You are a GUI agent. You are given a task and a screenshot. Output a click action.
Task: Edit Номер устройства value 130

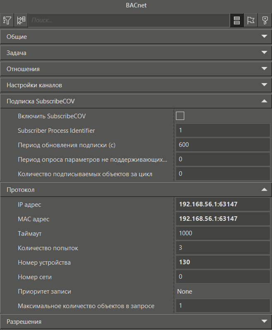[223, 263]
